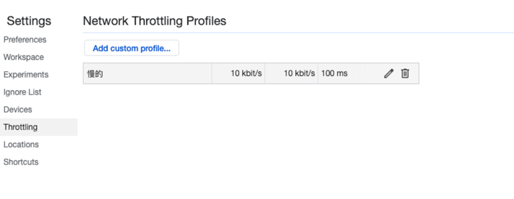
Task: Select the profile name 慢的
Action: point(95,74)
